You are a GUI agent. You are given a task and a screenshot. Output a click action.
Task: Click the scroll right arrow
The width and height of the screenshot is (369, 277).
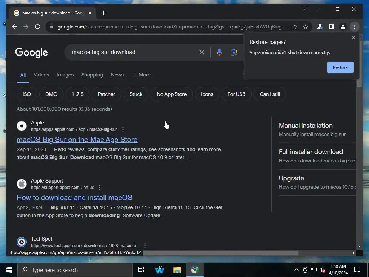tap(353, 253)
